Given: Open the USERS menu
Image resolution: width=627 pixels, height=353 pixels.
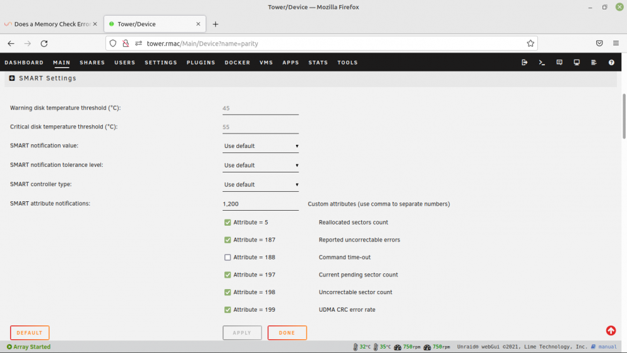Looking at the screenshot, I should 125,62.
